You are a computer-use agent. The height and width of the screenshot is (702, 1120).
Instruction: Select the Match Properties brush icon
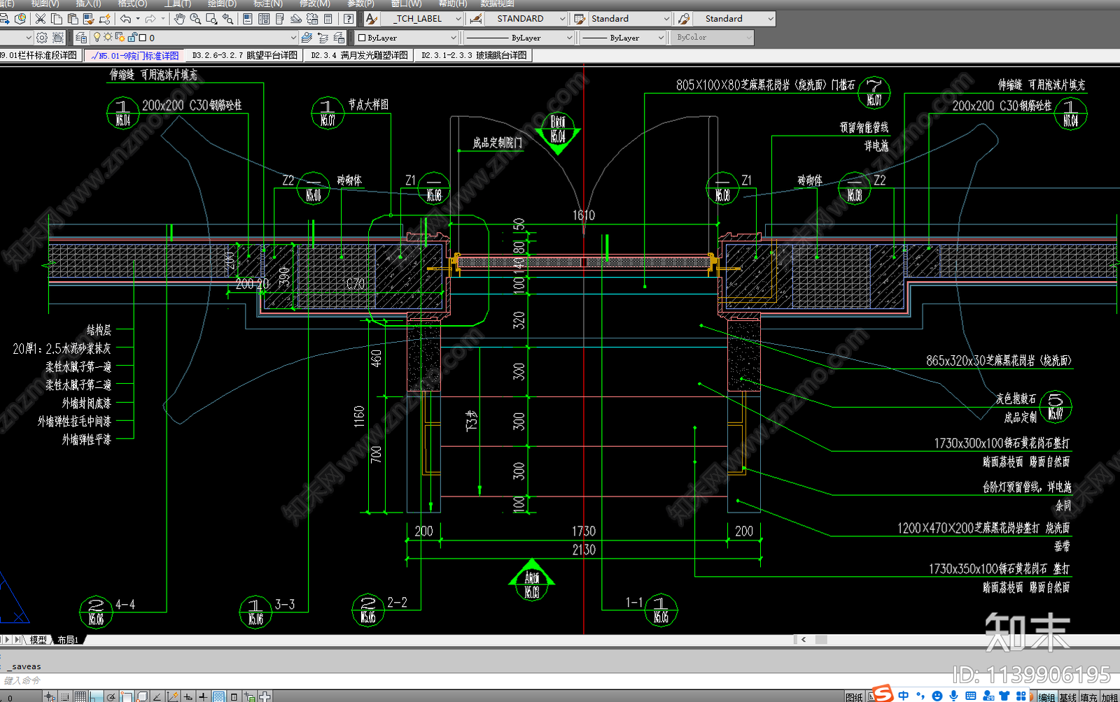pyautogui.click(x=88, y=19)
